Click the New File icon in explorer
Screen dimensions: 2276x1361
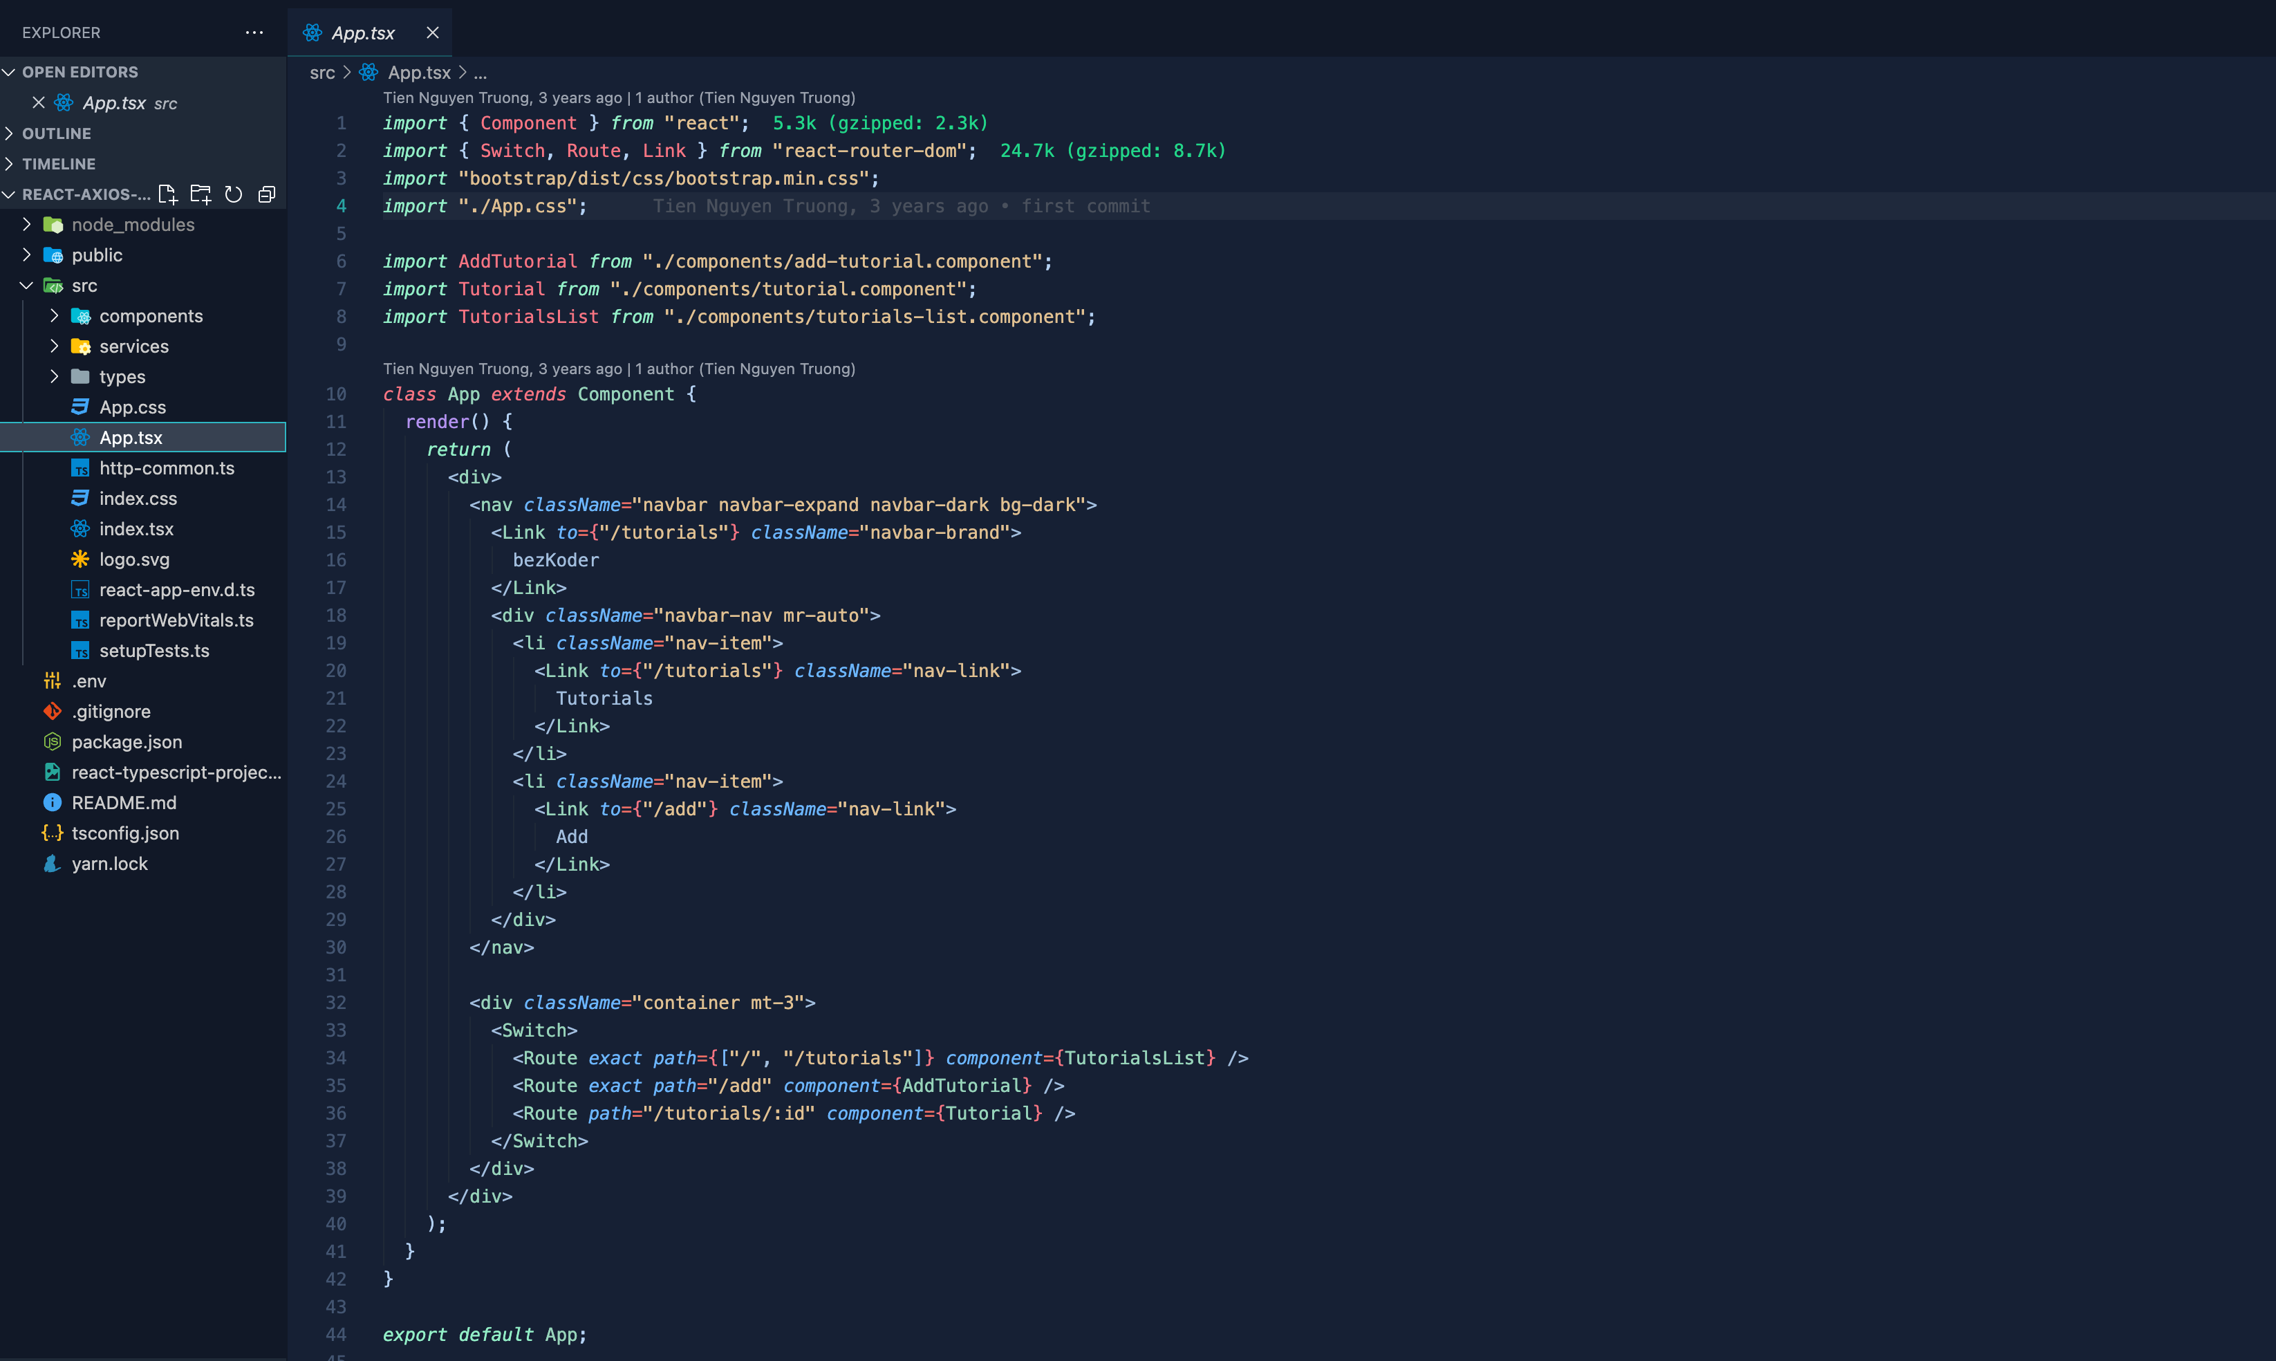(x=168, y=194)
